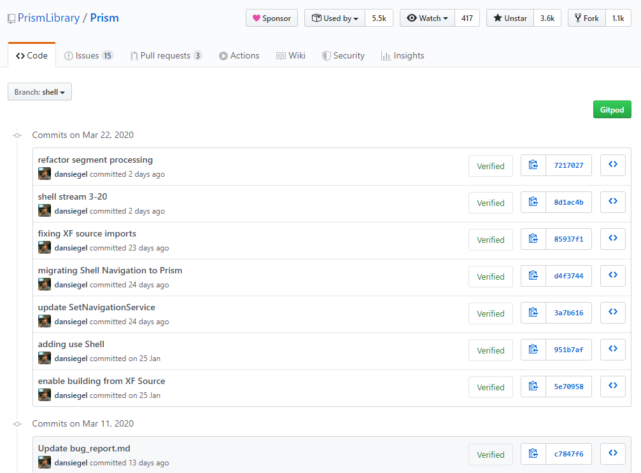Open the Watch notifications dropdown

click(x=427, y=18)
